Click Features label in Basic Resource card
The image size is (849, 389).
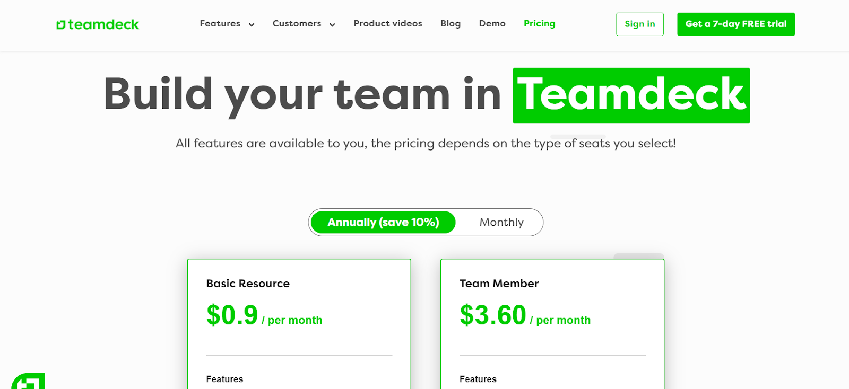click(x=224, y=379)
